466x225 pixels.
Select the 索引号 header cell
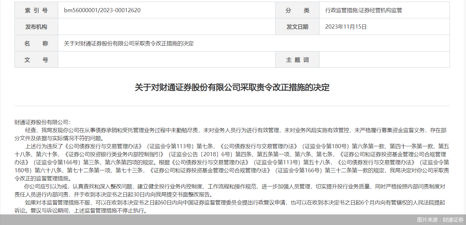point(36,10)
